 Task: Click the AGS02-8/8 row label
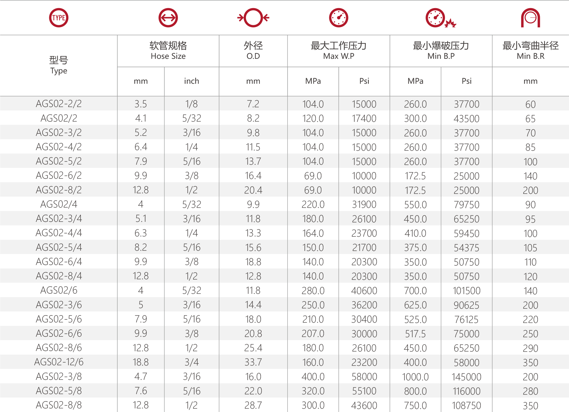coord(59,405)
